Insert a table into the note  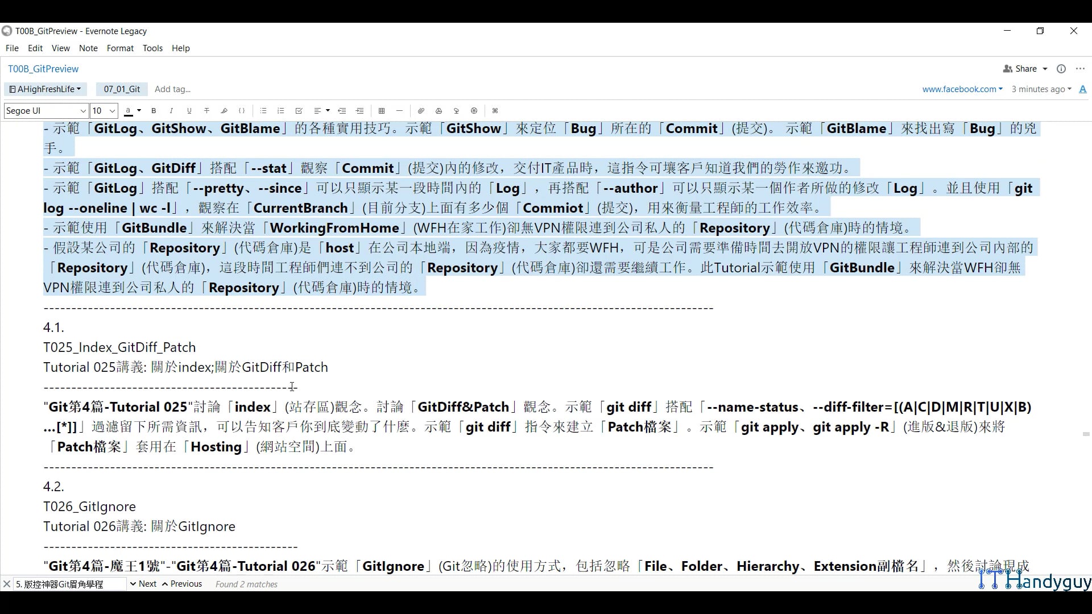[382, 111]
